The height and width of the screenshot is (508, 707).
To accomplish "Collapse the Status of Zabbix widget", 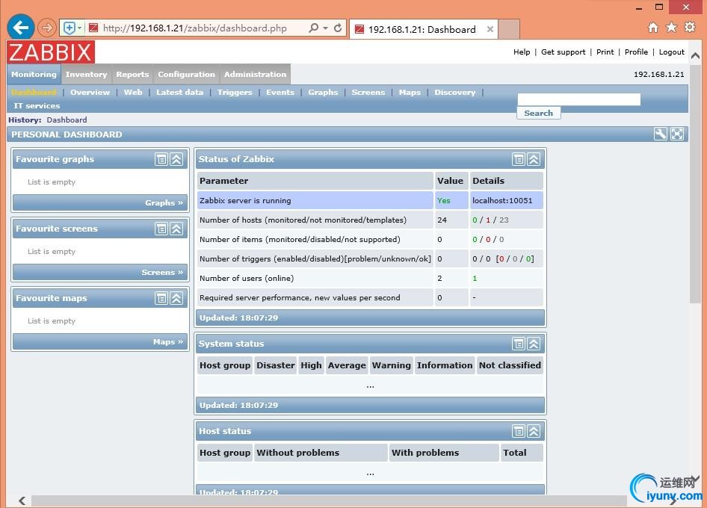I will (x=534, y=159).
